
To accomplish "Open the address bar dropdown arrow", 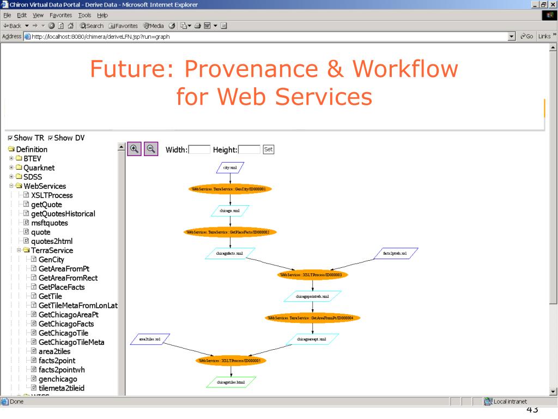I will point(512,37).
